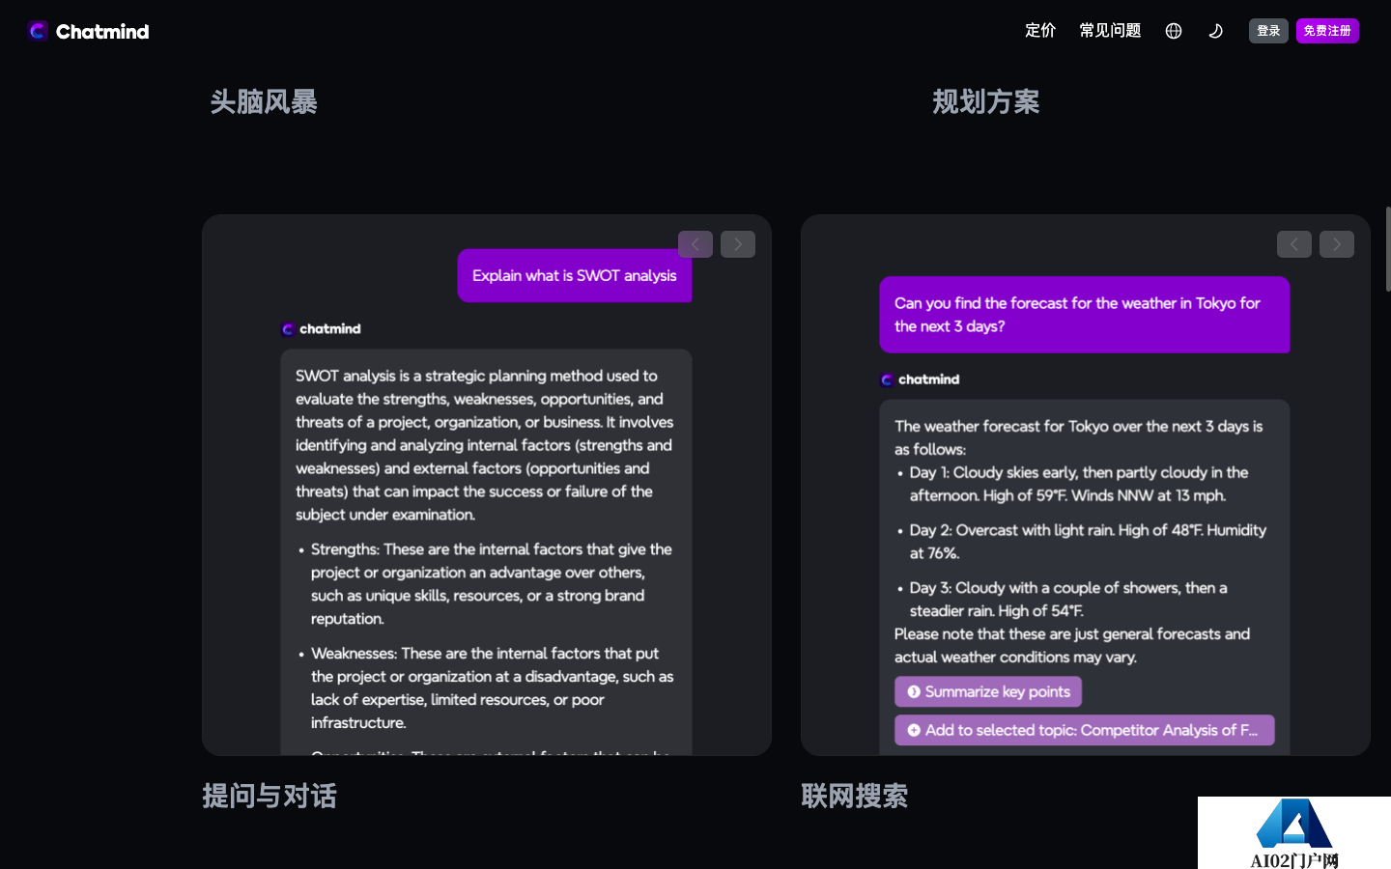Screen dimensions: 1391x869
Task: Click the 'Please note' disclaimer text
Action: click(x=1072, y=646)
